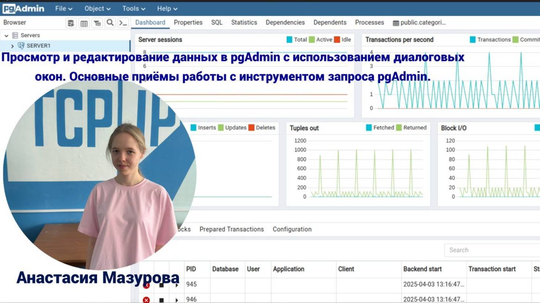This screenshot has width=540, height=303.
Task: Click the Fetched legend swatch
Action: pyautogui.click(x=369, y=128)
